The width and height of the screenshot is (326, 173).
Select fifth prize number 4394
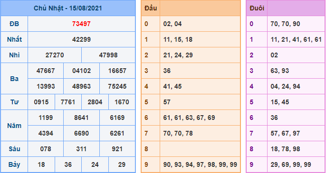pos(46,133)
